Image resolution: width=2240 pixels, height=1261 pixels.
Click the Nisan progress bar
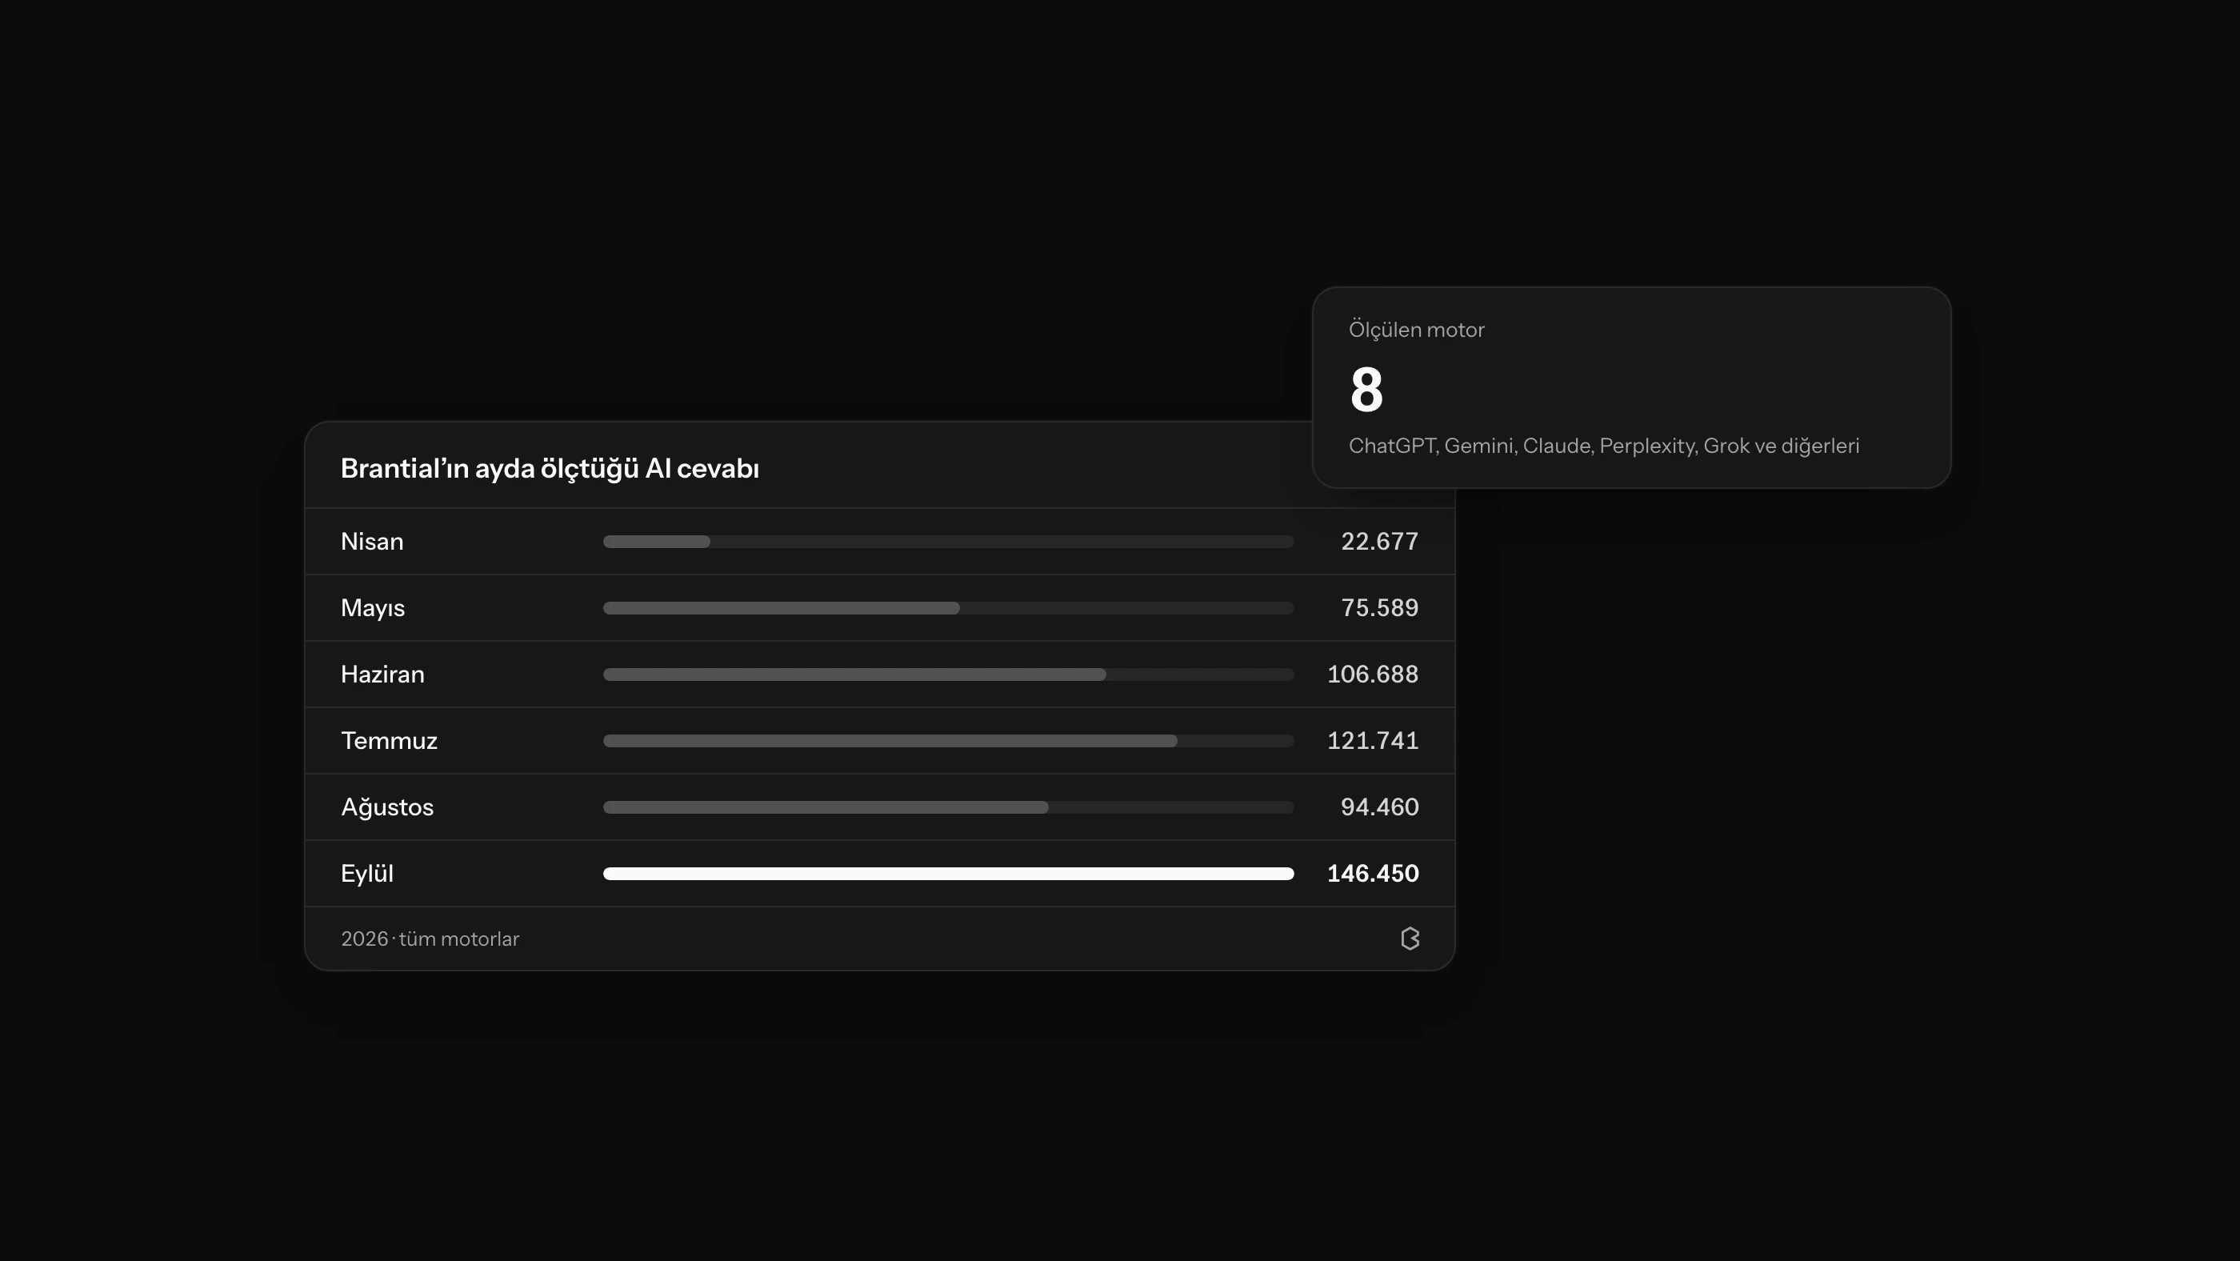click(x=949, y=542)
